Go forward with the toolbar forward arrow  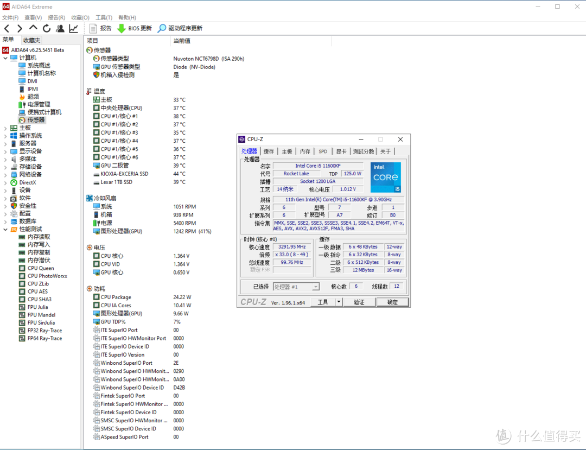coord(20,28)
